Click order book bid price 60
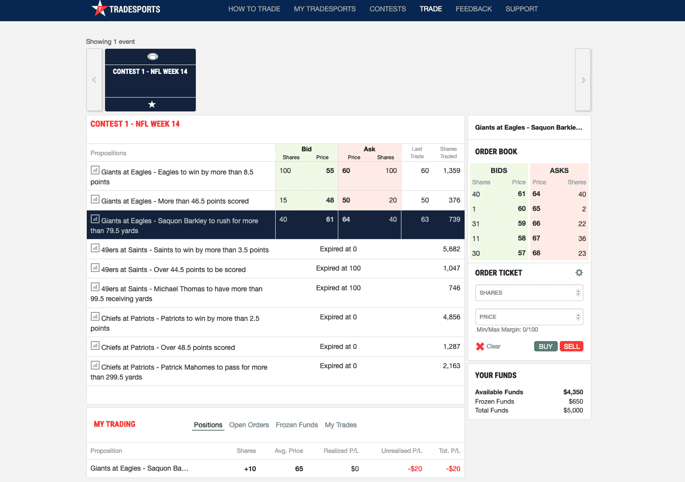685x482 pixels. (x=522, y=208)
